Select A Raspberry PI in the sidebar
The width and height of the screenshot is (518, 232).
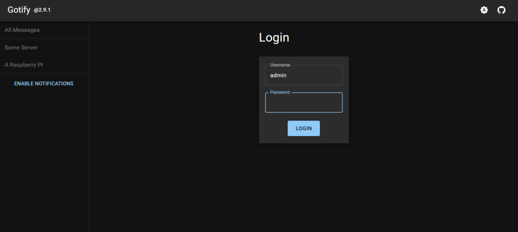coord(45,65)
